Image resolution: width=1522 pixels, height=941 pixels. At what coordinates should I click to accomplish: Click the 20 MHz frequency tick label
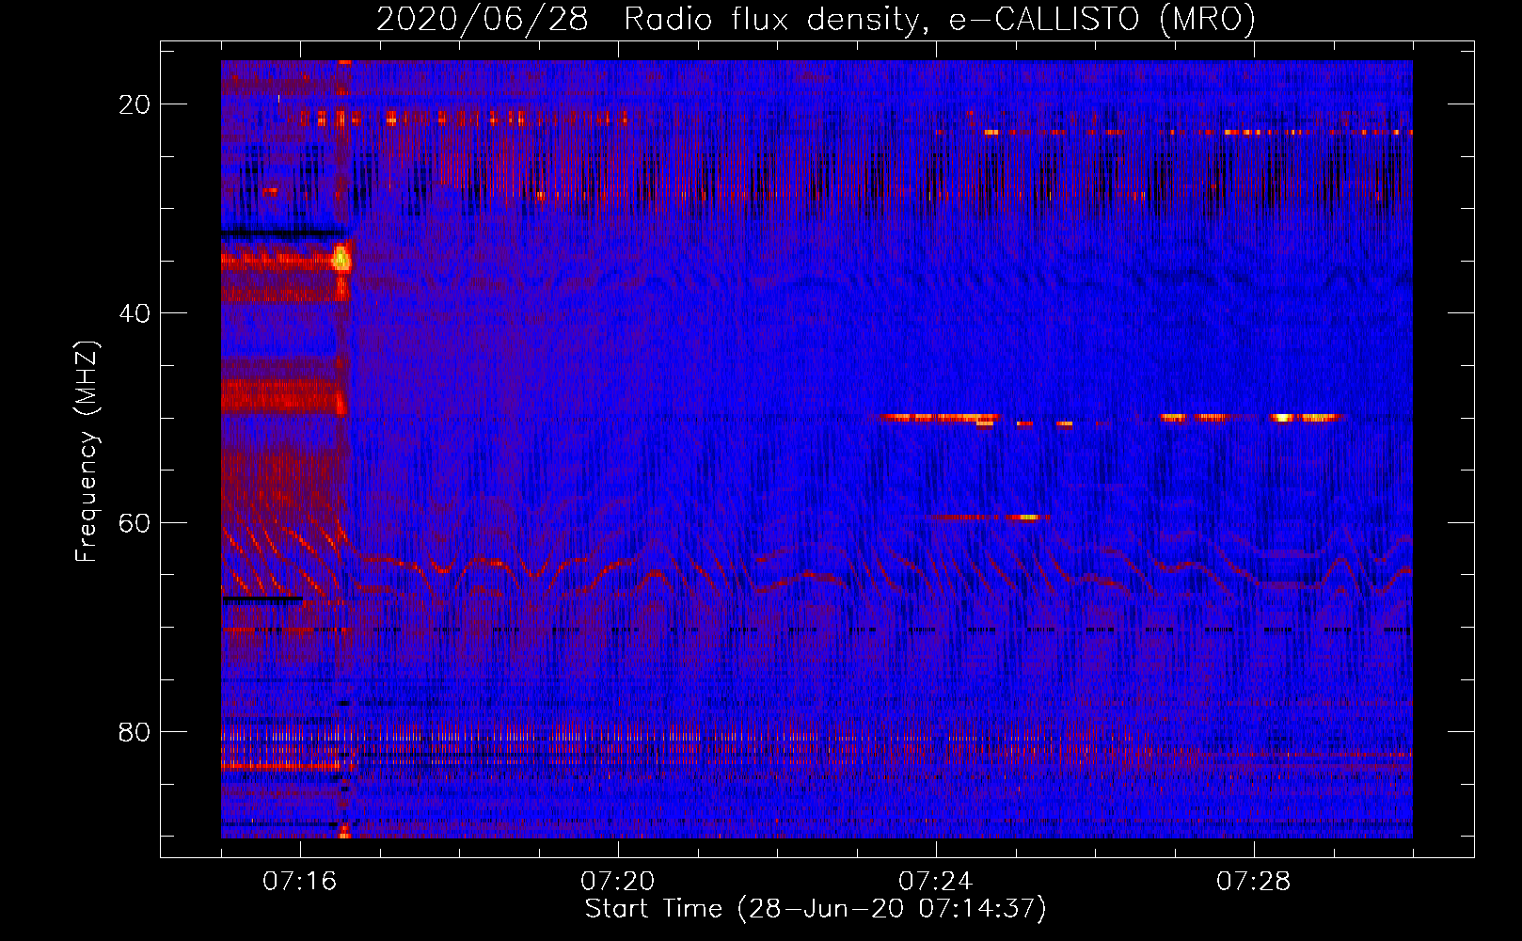pos(135,104)
